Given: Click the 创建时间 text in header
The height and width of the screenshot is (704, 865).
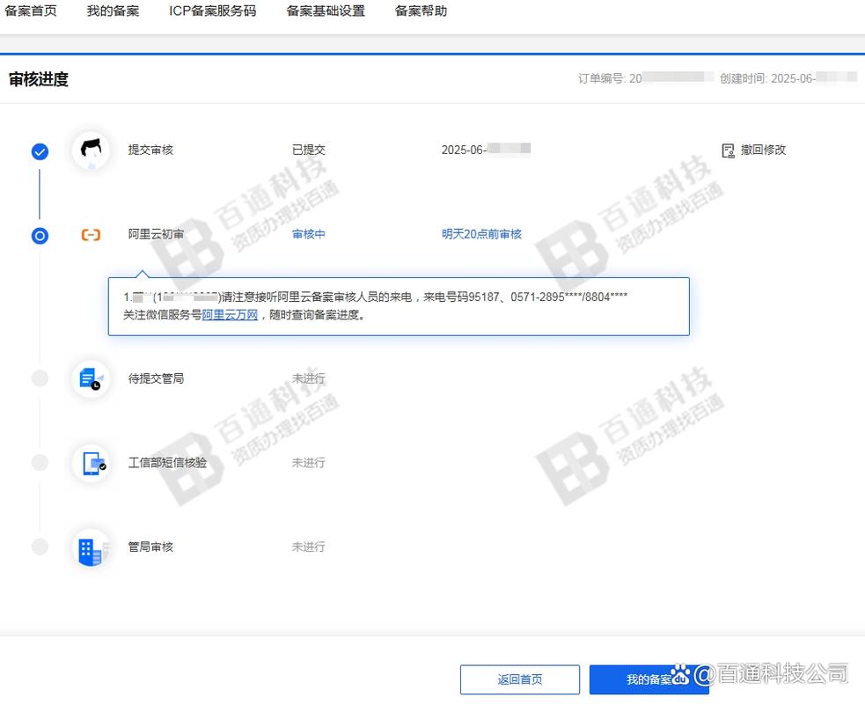Looking at the screenshot, I should pos(767,78).
